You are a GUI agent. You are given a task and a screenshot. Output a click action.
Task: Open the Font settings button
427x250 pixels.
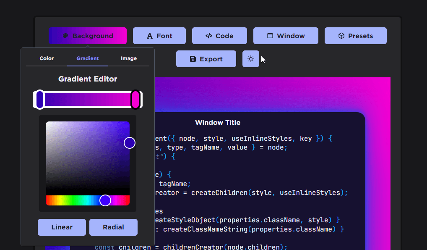pyautogui.click(x=159, y=36)
